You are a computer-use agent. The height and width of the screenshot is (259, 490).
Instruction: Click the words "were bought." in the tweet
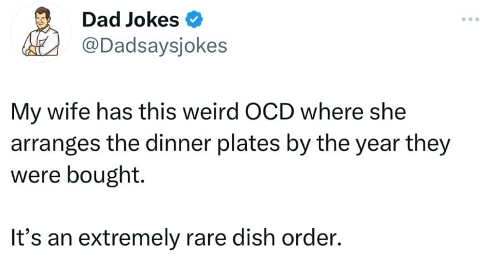tap(78, 176)
